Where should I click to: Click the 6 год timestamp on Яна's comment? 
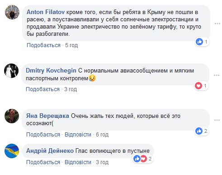tap(102, 135)
